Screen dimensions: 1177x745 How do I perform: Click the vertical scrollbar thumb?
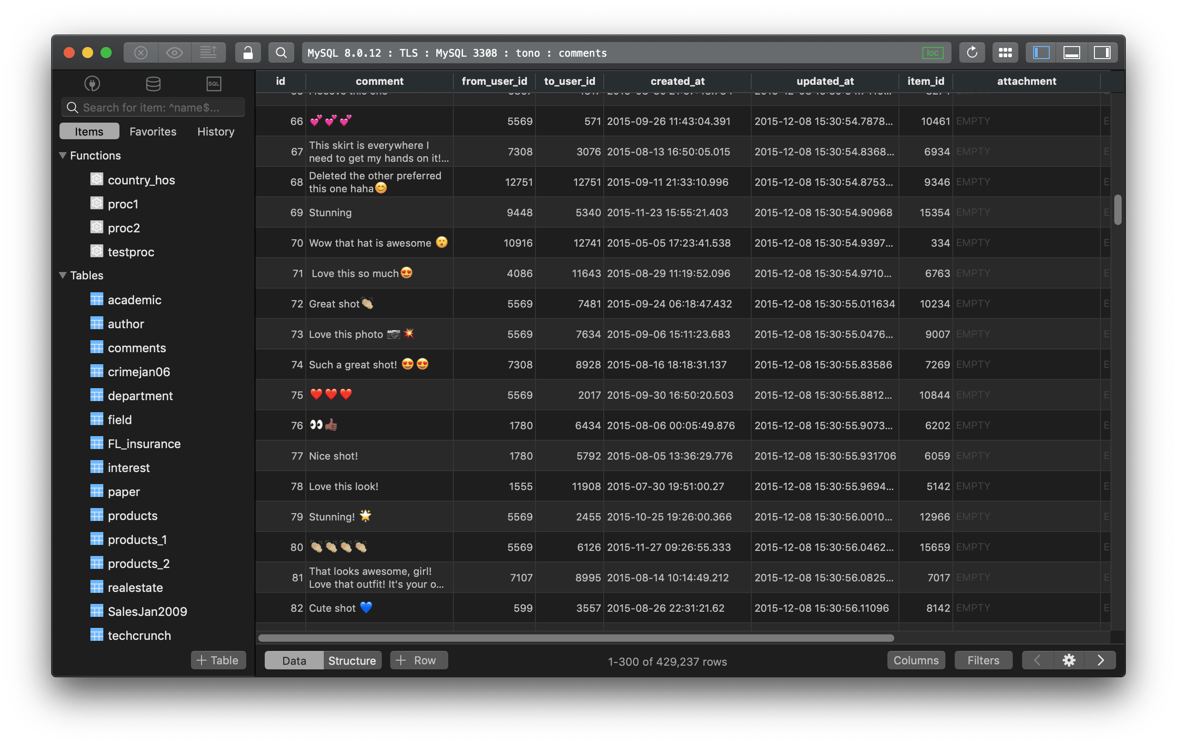1118,210
